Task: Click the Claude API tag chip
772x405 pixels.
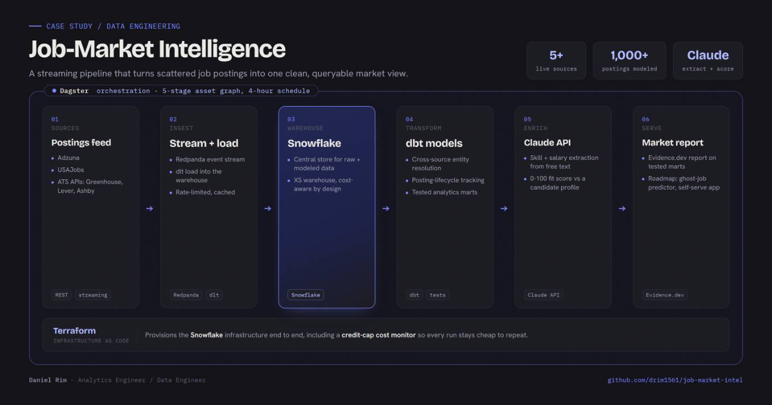Action: pyautogui.click(x=544, y=295)
